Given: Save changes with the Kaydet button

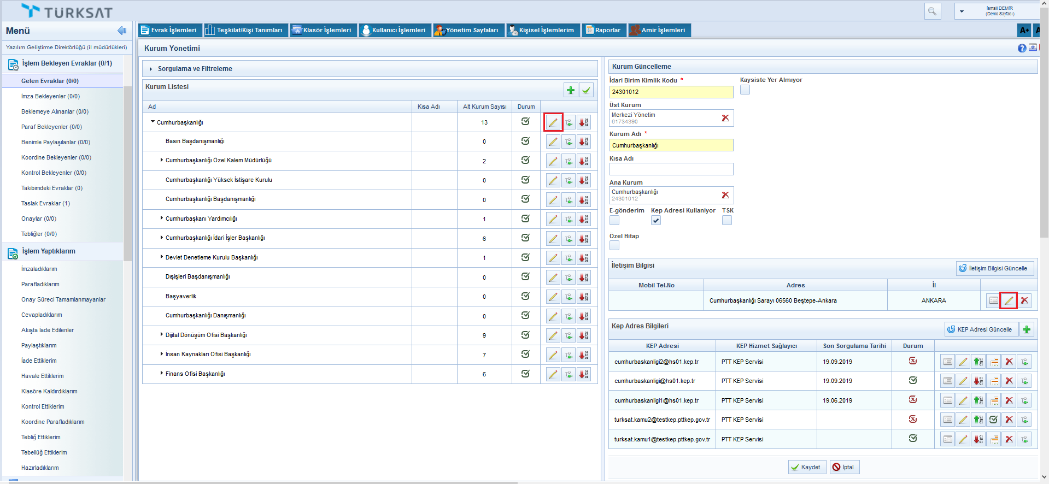Looking at the screenshot, I should click(x=806, y=467).
